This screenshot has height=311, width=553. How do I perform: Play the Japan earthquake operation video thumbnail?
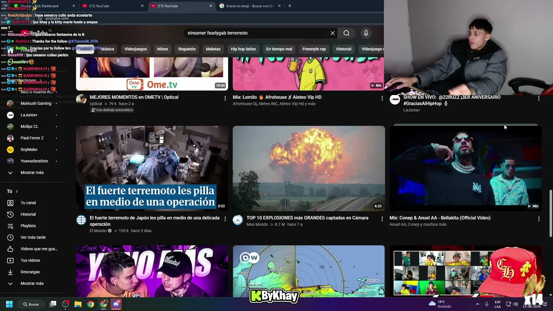tap(152, 168)
